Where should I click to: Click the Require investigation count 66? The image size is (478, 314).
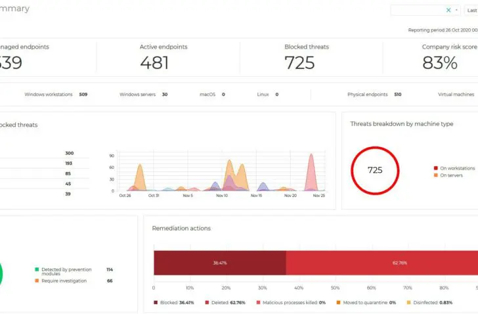(x=110, y=280)
